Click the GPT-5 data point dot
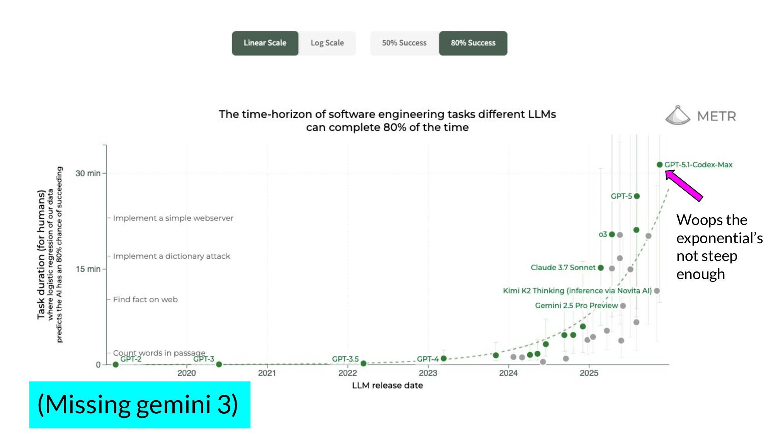 pos(637,196)
